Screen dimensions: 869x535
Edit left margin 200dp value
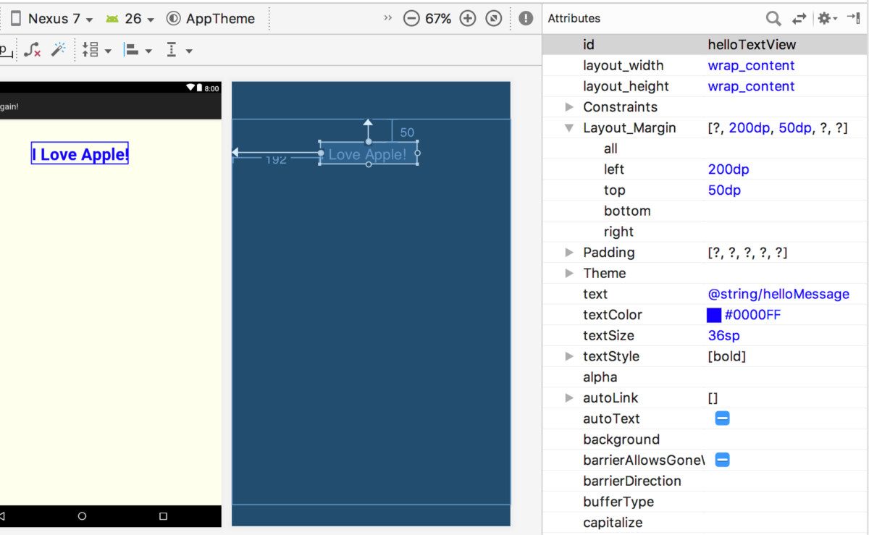(x=729, y=169)
